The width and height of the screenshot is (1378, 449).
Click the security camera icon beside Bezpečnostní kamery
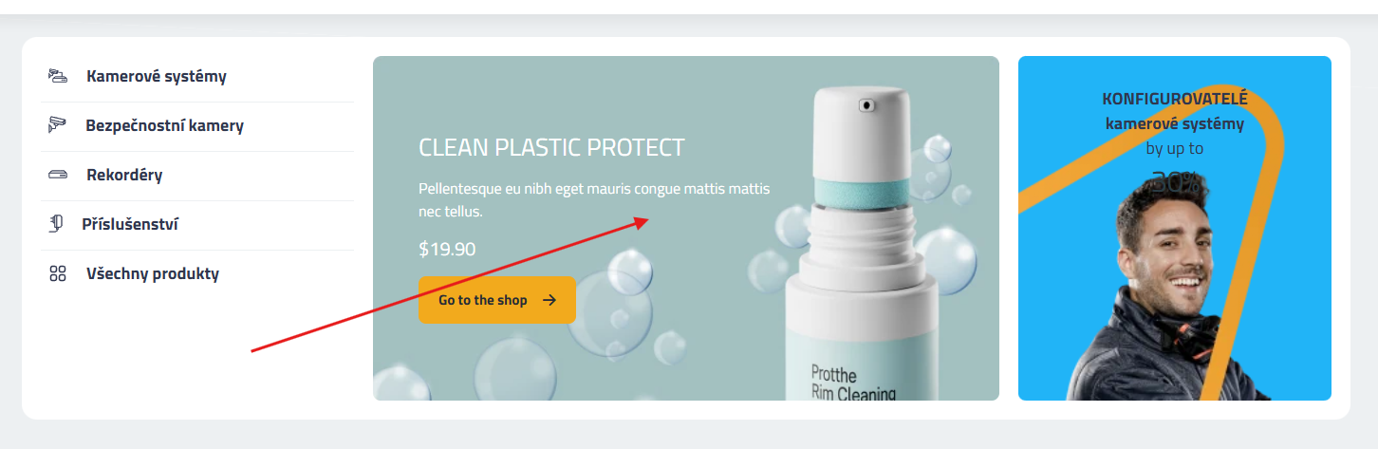(x=57, y=125)
